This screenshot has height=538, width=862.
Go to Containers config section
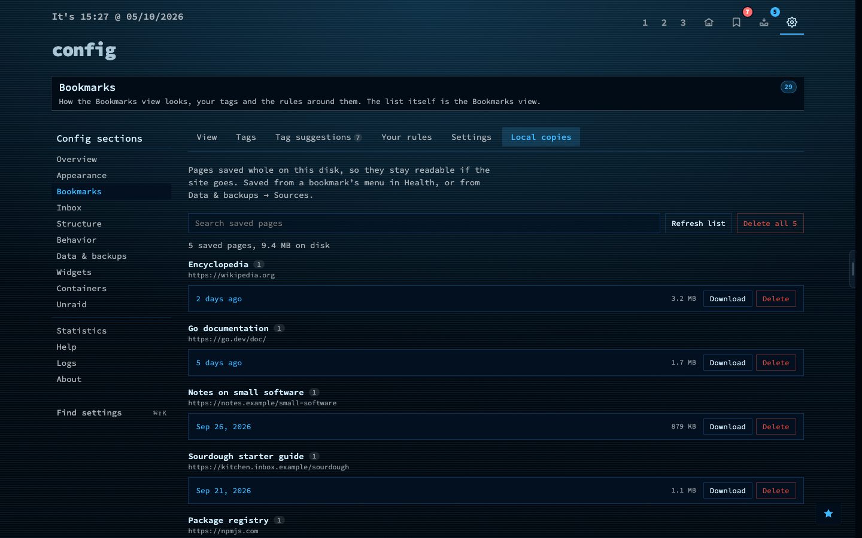point(111,288)
